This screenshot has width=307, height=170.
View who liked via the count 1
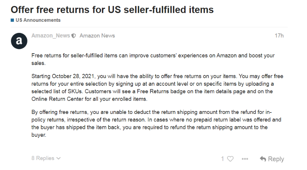(x=223, y=159)
